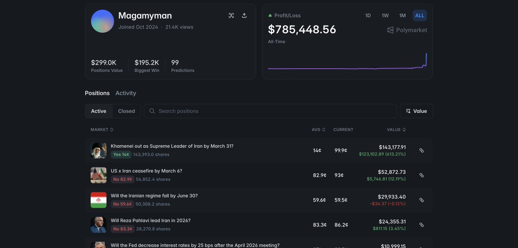
Task: Open US x Iran ceasefire by March 6 market
Action: pos(146,171)
